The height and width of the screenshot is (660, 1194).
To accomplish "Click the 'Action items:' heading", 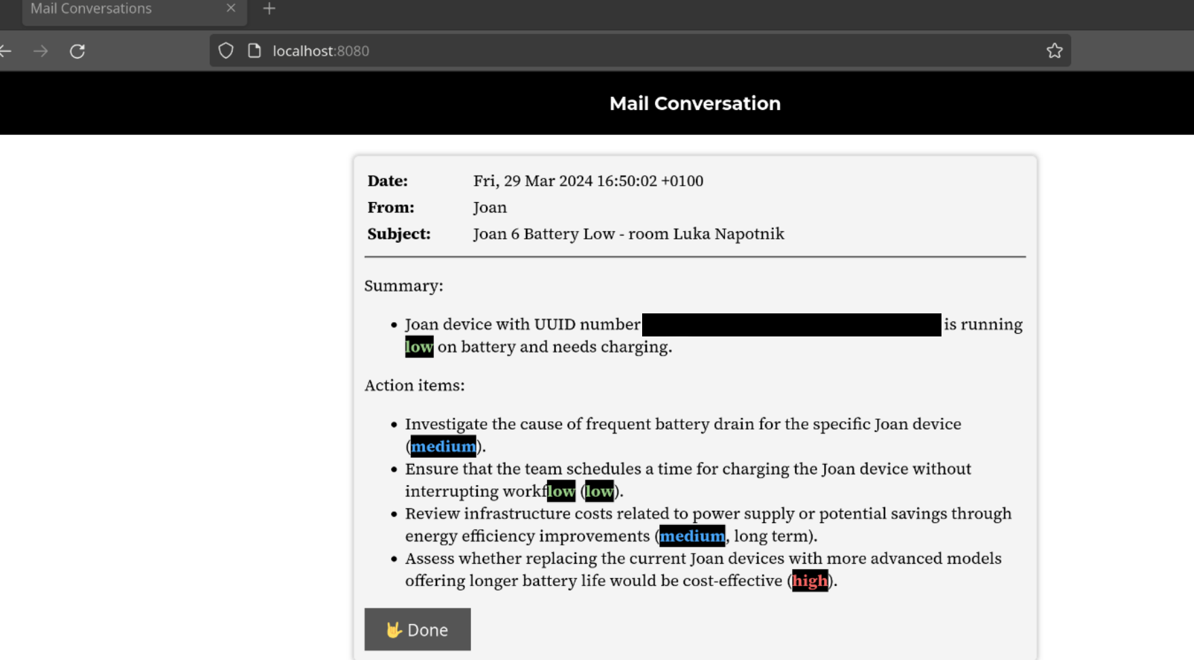I will (x=415, y=386).
